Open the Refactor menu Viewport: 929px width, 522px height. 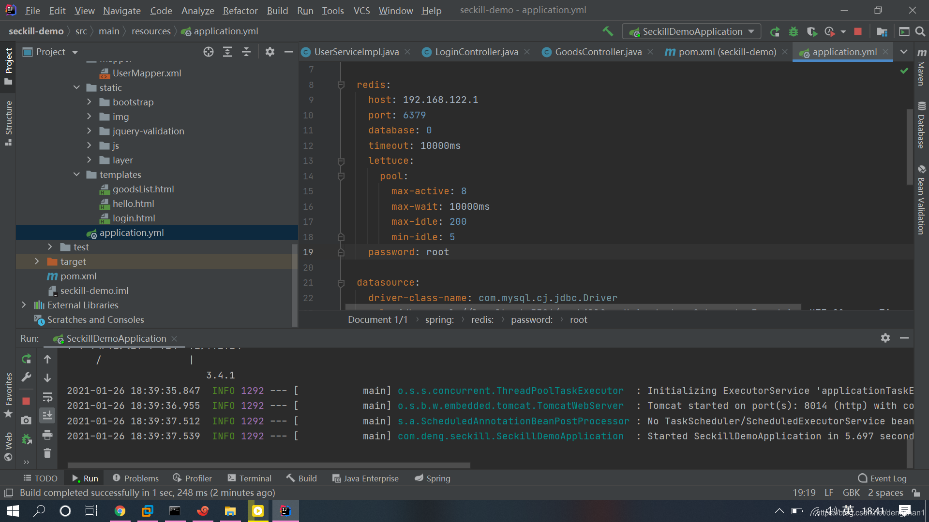240,10
